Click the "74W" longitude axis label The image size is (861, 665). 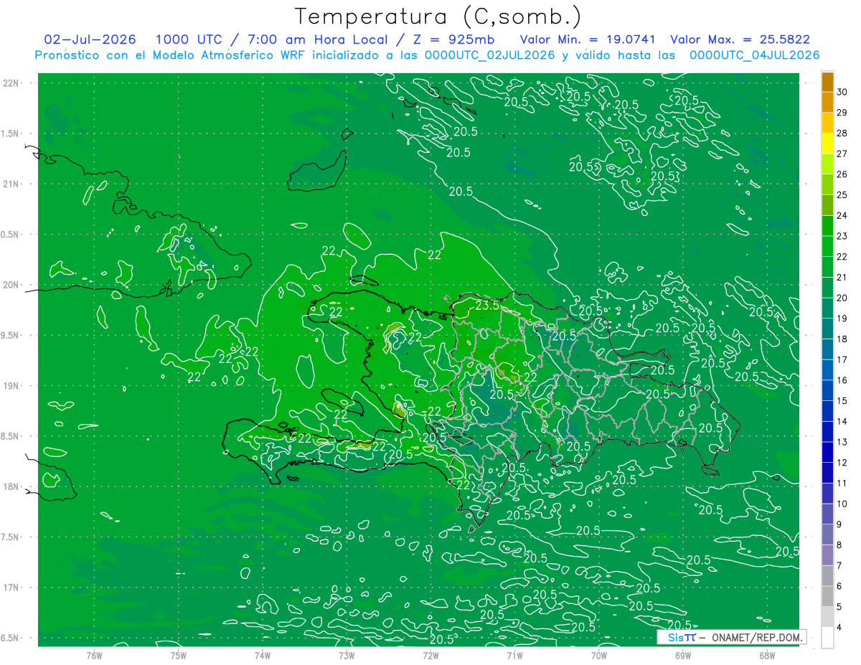pyautogui.click(x=263, y=656)
